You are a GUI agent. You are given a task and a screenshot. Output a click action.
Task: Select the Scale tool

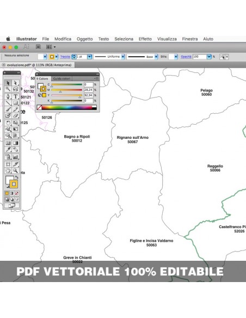click(15, 123)
